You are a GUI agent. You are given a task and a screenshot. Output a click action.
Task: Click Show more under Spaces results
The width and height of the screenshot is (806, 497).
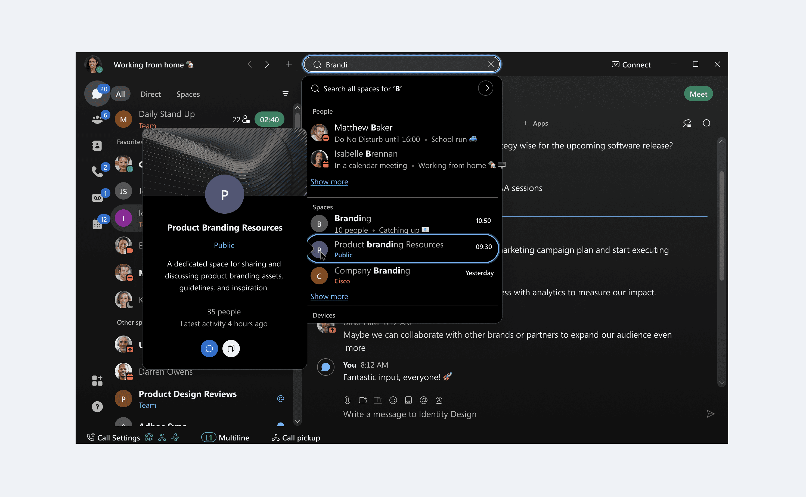click(329, 297)
